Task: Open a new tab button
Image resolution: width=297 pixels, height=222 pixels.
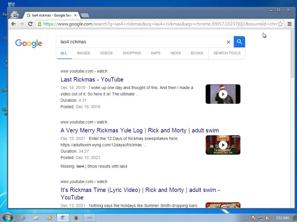Action: pos(85,15)
